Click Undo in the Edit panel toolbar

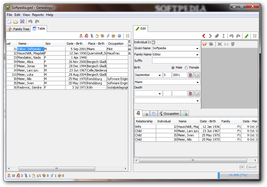(x=231, y=36)
